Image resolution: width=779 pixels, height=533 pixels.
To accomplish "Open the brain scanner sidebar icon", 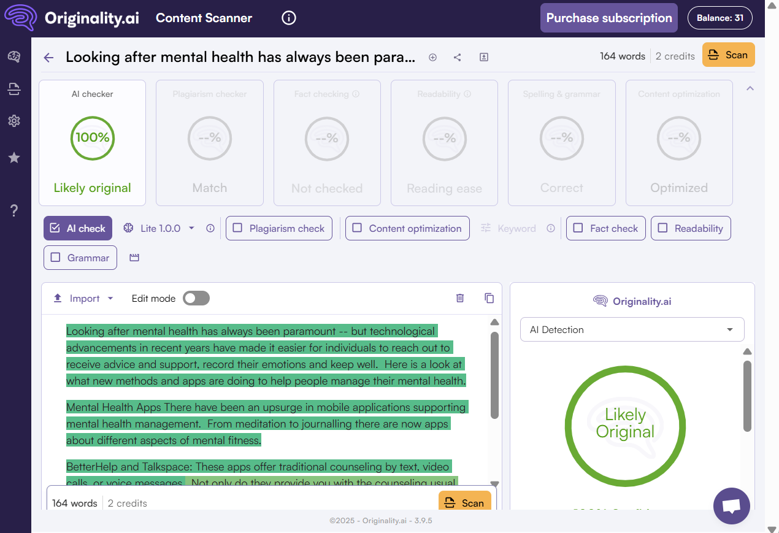I will pos(14,57).
